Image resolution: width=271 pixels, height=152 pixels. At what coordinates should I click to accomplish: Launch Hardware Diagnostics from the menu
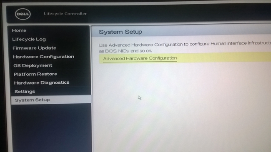click(42, 83)
